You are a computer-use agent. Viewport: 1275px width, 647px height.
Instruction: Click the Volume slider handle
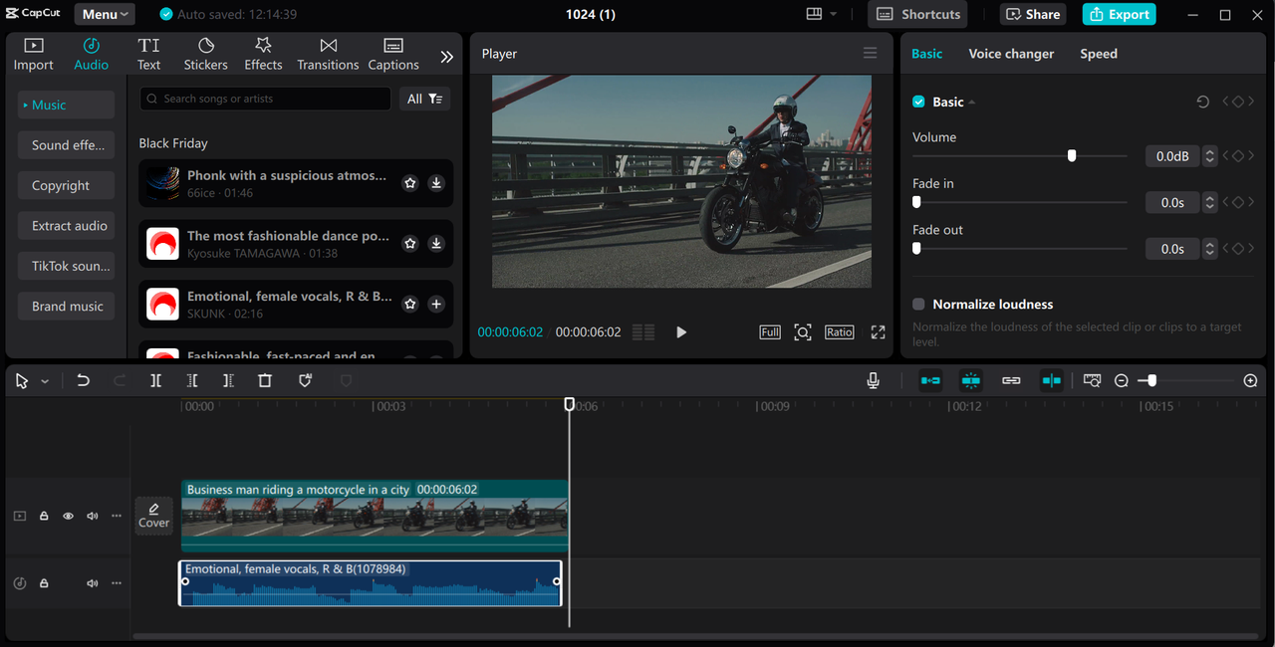[1072, 155]
